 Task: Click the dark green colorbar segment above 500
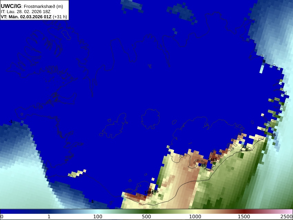pyautogui.click(x=146, y=211)
